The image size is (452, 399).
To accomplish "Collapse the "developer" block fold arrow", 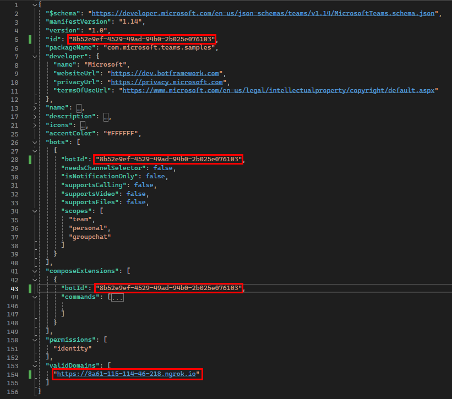I will 35,57.
